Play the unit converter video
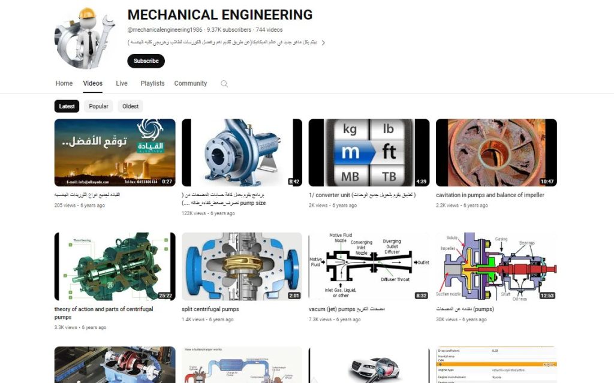 tap(368, 152)
